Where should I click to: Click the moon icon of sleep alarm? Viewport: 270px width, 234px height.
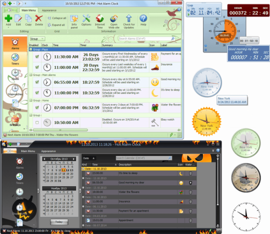pyautogui.click(x=155, y=93)
